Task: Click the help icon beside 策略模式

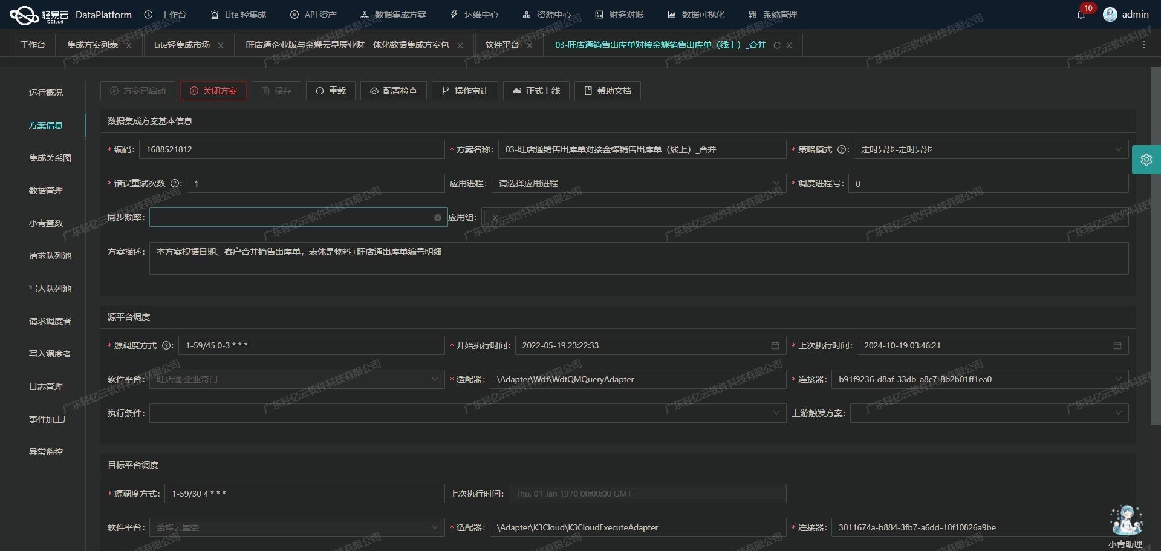Action: click(841, 149)
